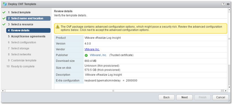Click the vertical scrollbar up arrow
Image resolution: width=233 pixels, height=105 pixels.
click(229, 9)
